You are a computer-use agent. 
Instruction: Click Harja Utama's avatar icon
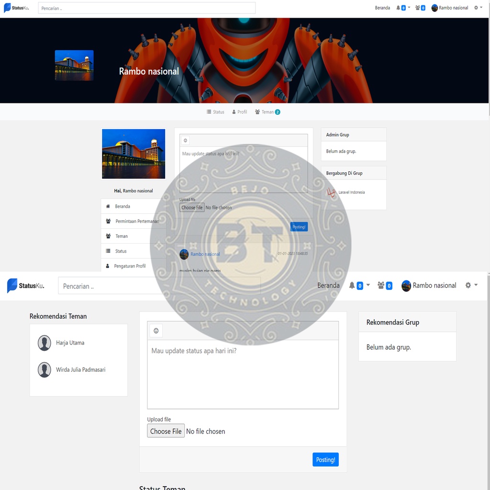pos(45,343)
